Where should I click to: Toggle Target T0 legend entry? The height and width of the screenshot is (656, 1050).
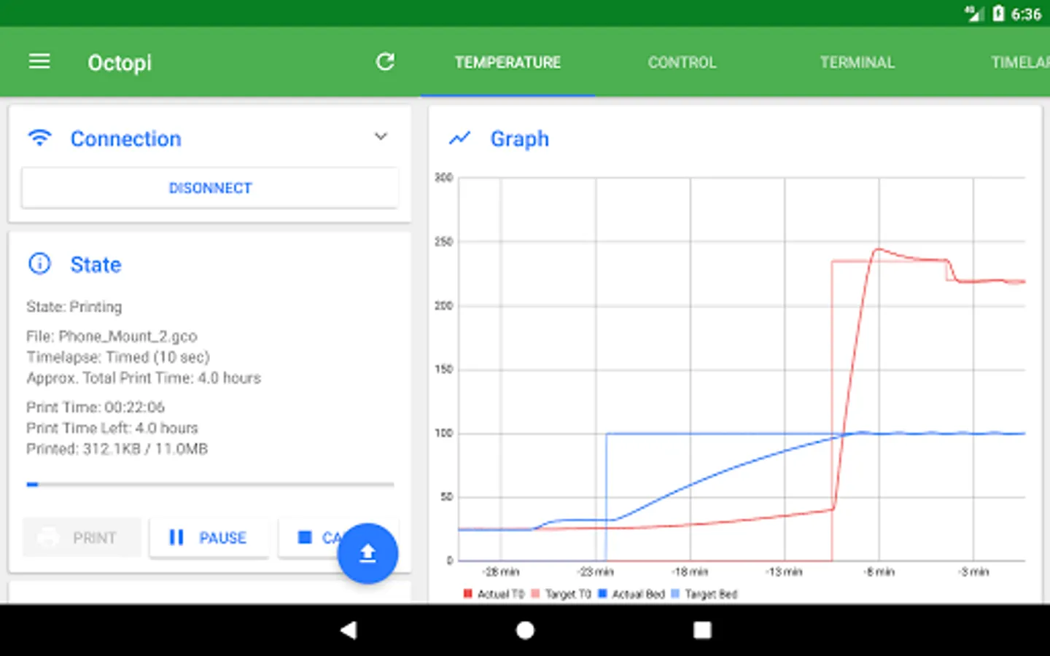tap(561, 594)
